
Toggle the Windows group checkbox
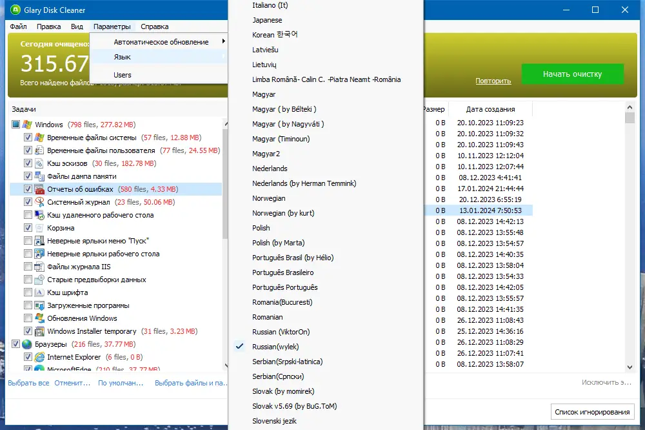click(15, 125)
